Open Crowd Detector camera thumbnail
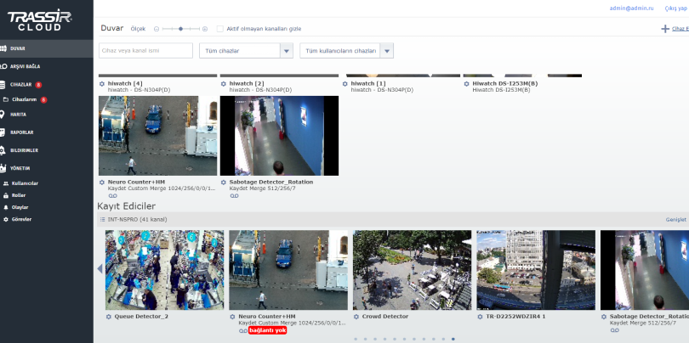 [x=413, y=270]
